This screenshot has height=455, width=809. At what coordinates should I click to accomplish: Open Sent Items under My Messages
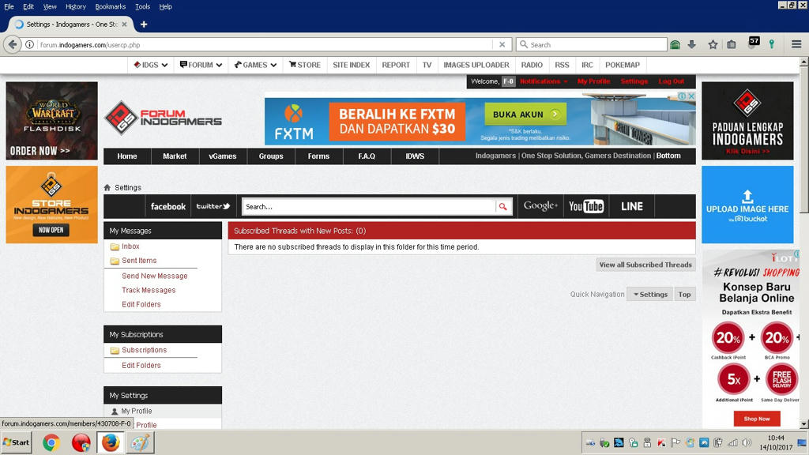pyautogui.click(x=139, y=261)
